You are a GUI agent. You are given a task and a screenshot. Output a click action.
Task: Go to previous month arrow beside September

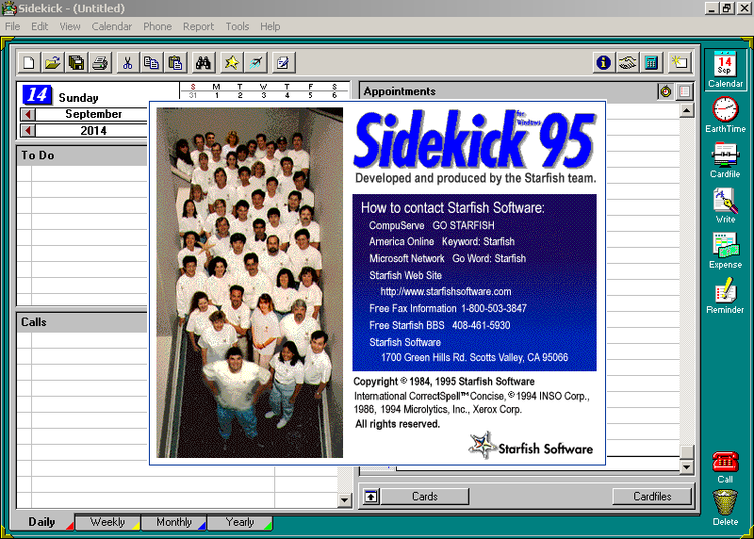coord(28,114)
